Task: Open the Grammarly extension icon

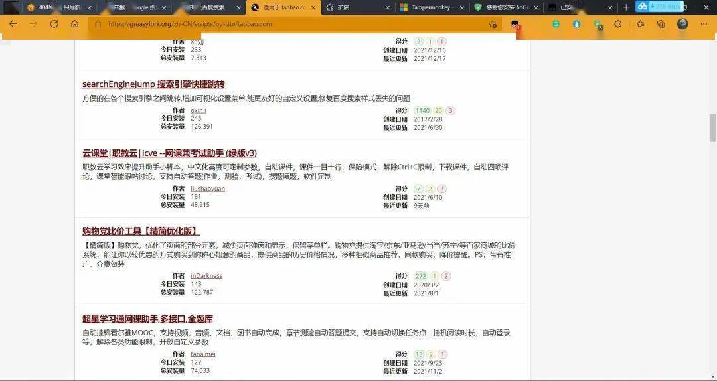Action: (556, 24)
